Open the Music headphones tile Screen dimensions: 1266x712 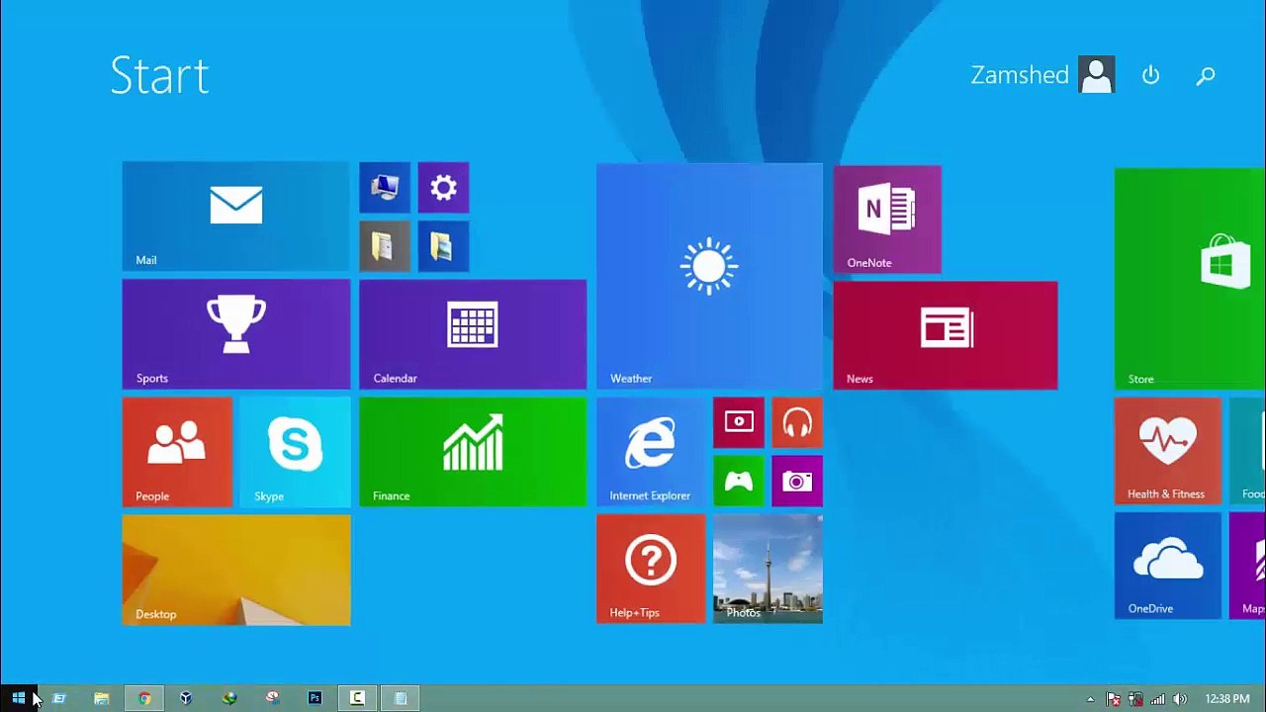(797, 422)
